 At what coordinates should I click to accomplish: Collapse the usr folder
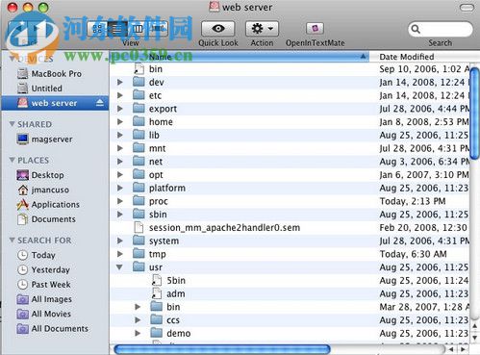click(119, 267)
